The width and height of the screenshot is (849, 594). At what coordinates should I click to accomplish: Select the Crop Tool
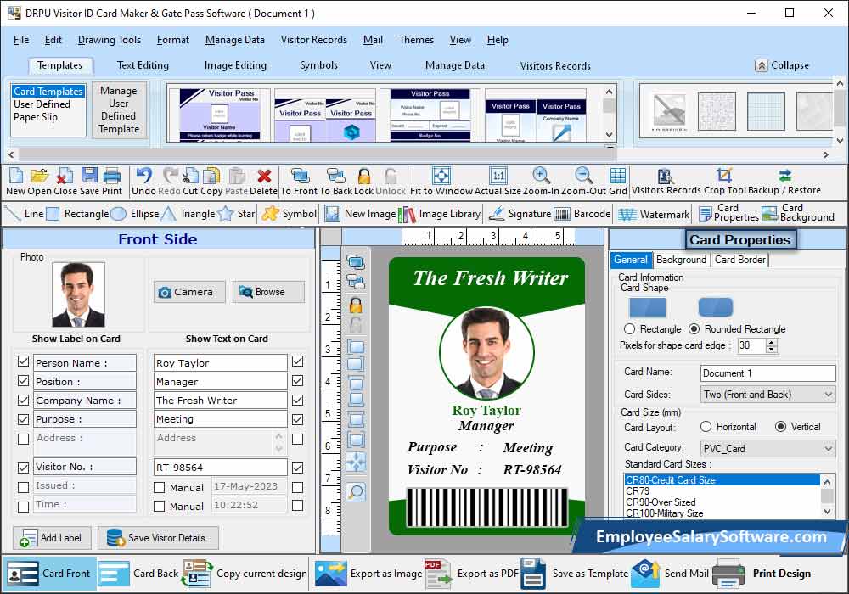coord(724,176)
